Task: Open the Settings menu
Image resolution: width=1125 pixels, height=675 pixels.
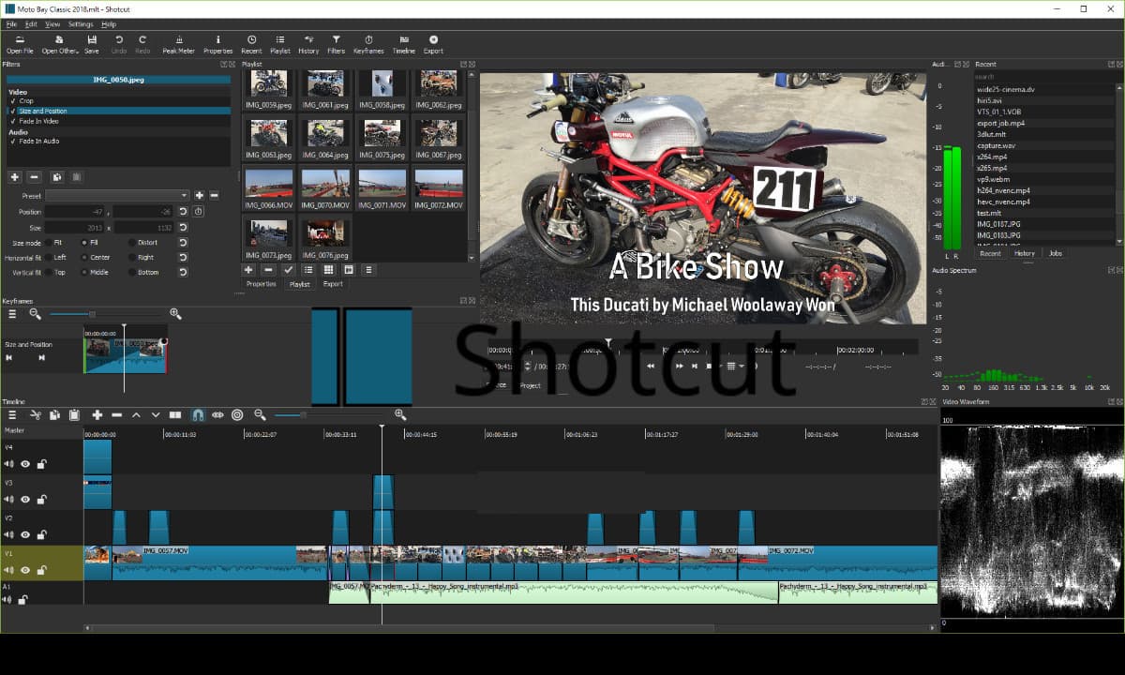Action: [81, 24]
